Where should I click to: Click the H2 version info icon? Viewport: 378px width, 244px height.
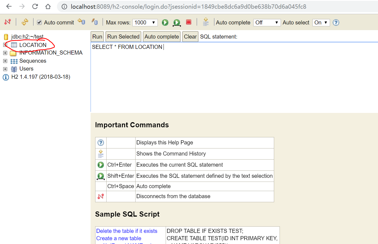coord(6,77)
